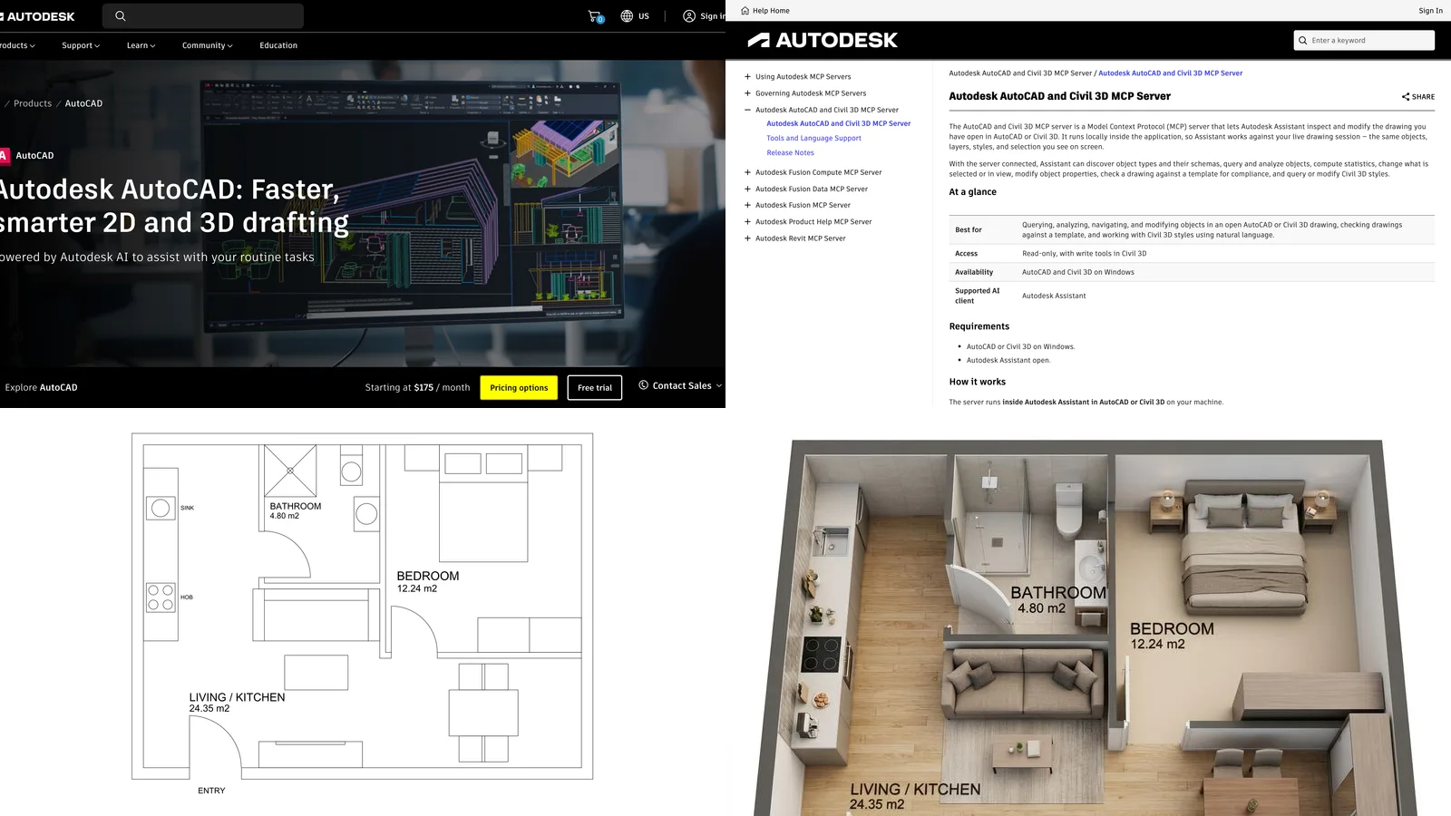Click the search magnifier icon on Autodesk site
Screen dimensions: 1451x816
121,16
